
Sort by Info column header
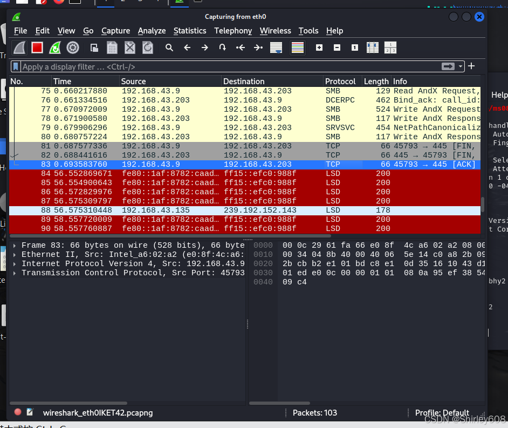pos(436,81)
